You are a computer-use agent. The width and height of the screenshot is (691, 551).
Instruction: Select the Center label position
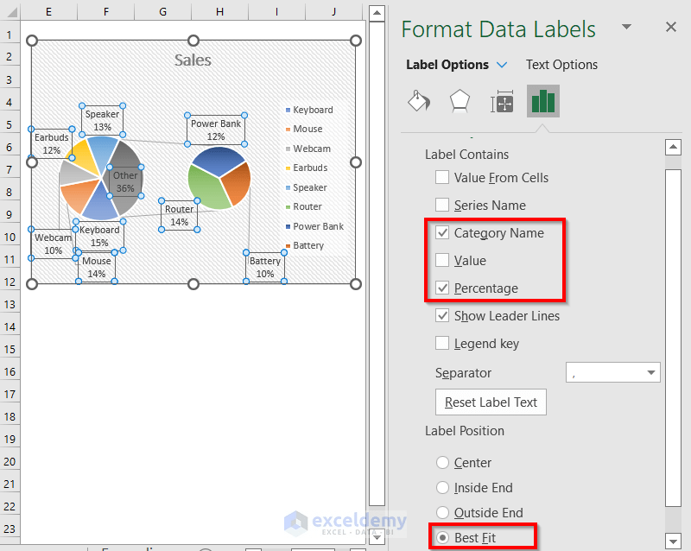click(442, 462)
